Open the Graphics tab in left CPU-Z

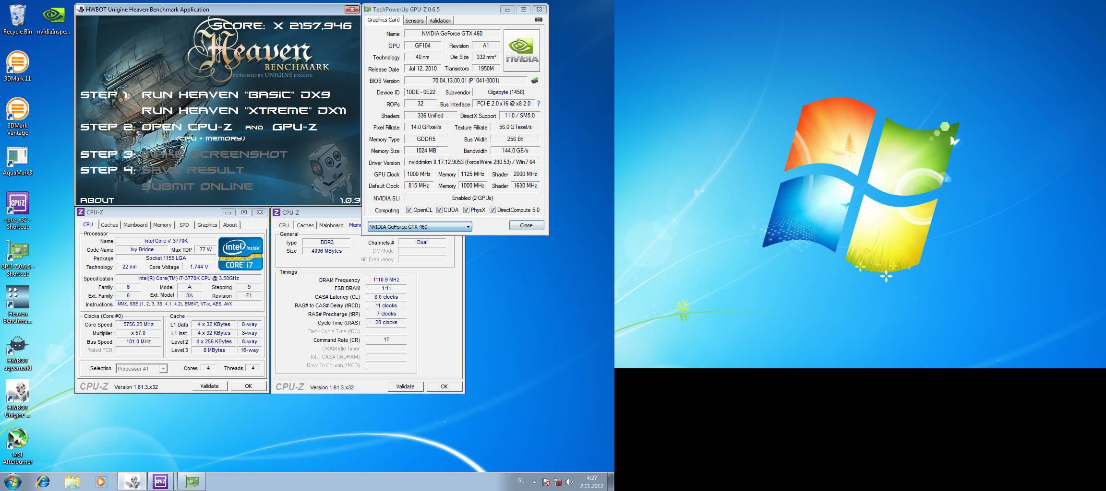[x=207, y=225]
